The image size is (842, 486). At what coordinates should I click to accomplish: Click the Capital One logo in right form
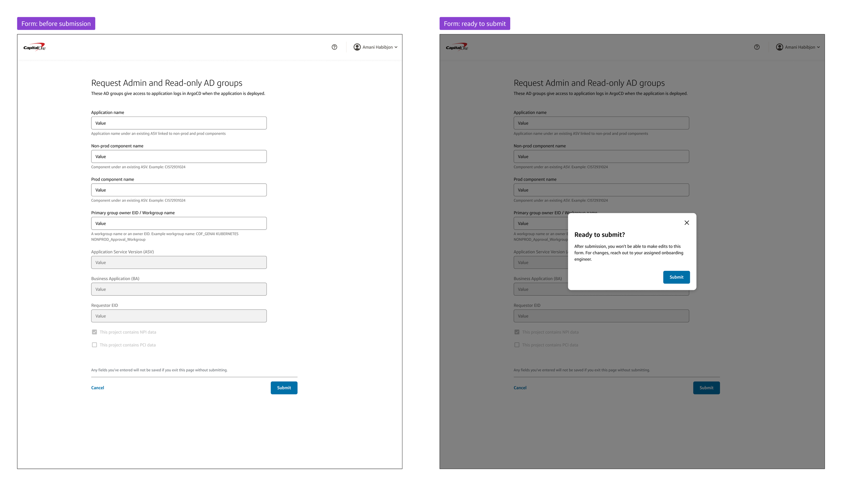point(457,47)
